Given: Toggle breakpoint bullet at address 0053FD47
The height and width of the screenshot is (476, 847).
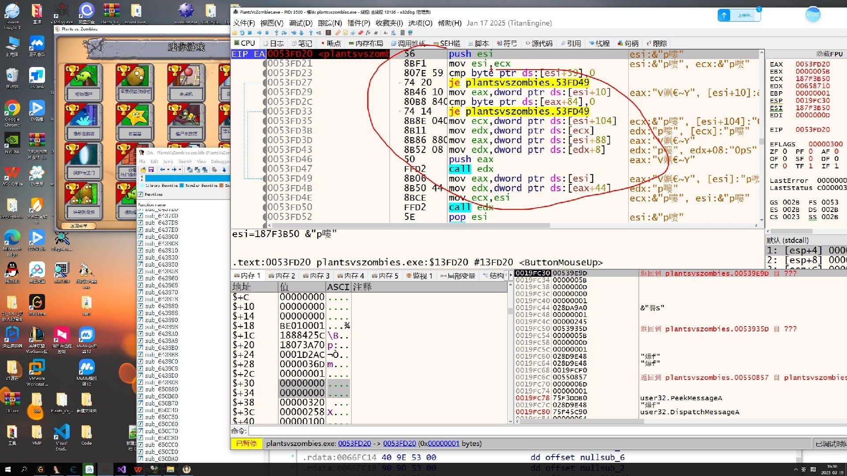Looking at the screenshot, I should (x=264, y=169).
